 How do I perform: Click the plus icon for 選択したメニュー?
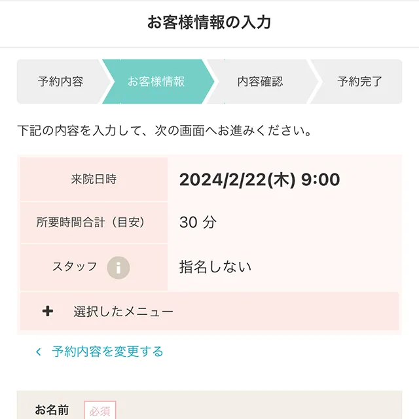coord(47,312)
